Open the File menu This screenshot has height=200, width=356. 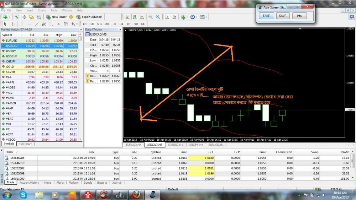click(x=9, y=10)
